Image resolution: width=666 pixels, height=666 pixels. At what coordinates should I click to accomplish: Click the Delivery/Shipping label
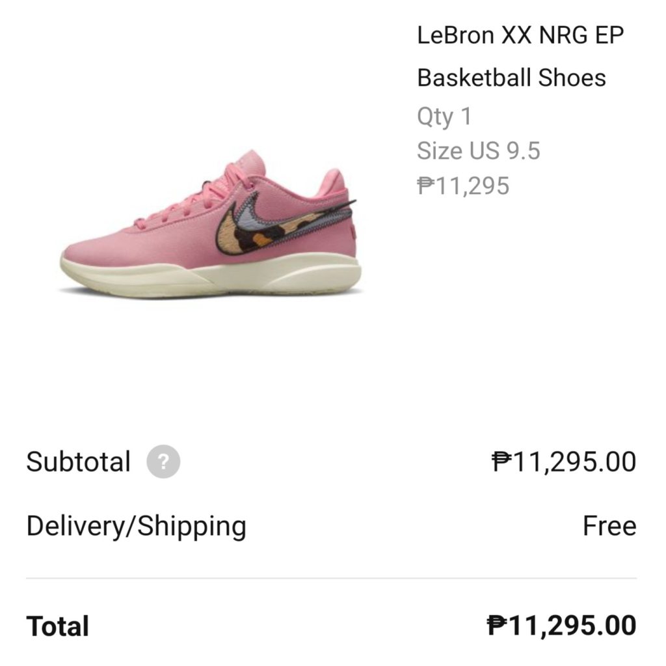point(136,526)
